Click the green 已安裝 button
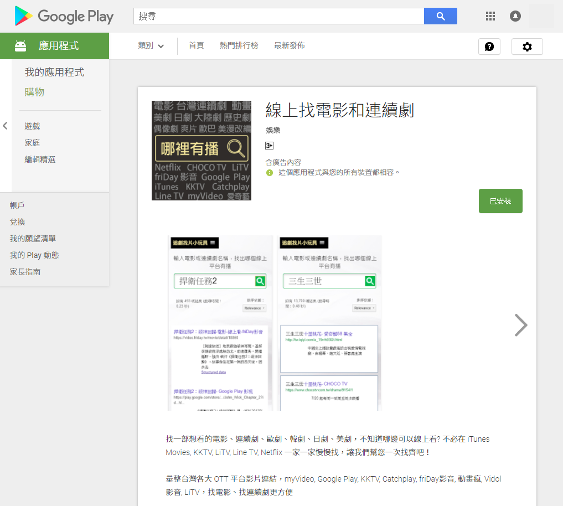The image size is (563, 506). [x=500, y=201]
